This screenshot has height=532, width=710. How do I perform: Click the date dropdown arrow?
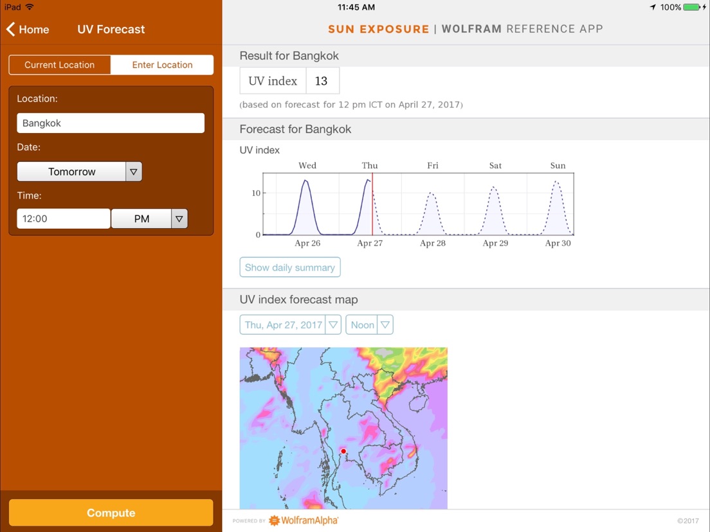tap(134, 172)
